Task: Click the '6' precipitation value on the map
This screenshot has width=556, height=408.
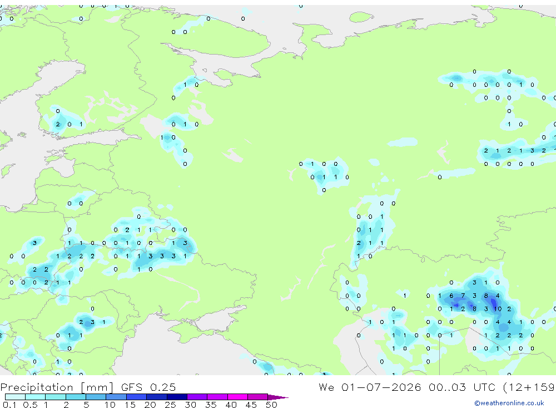Action: [451, 296]
